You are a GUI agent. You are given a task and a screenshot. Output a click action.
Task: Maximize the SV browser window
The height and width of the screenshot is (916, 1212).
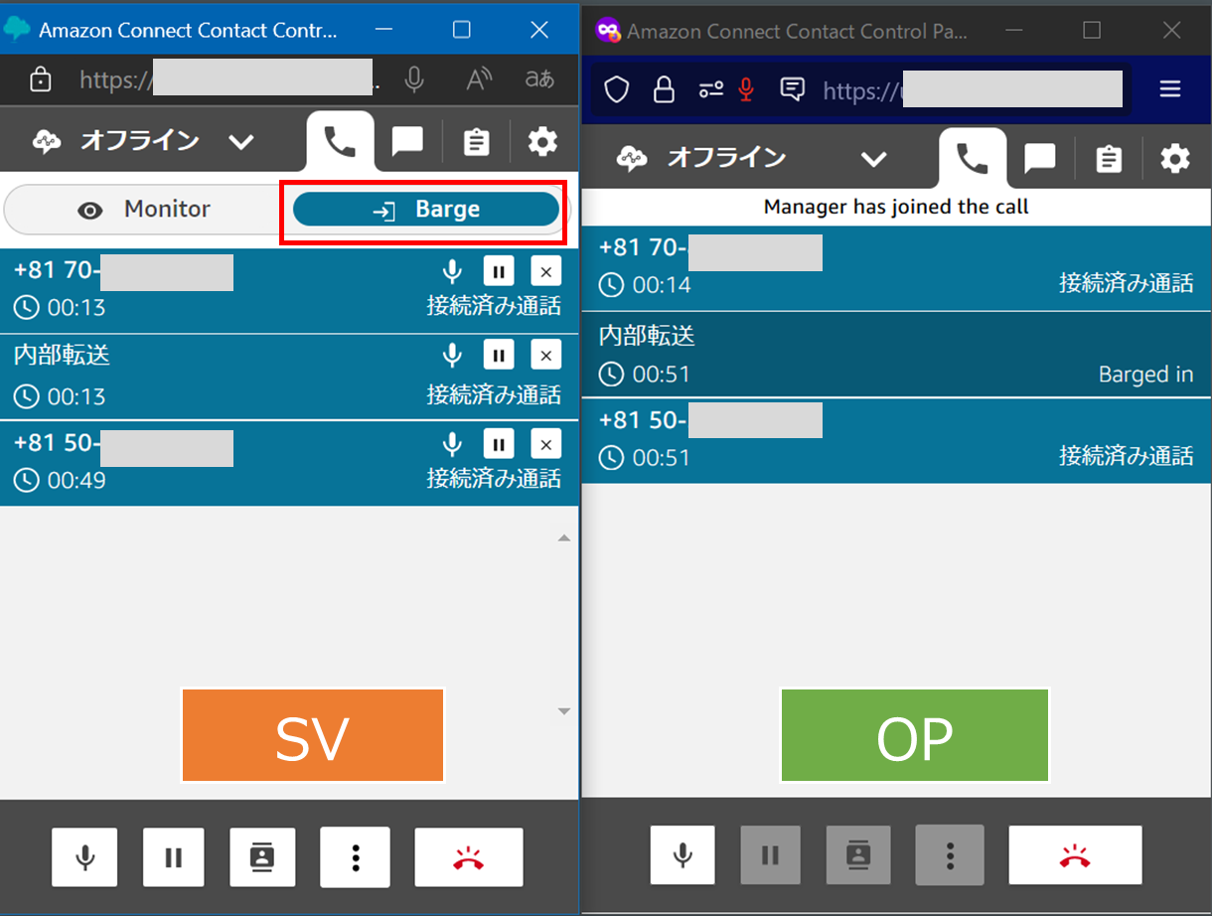[x=461, y=30]
